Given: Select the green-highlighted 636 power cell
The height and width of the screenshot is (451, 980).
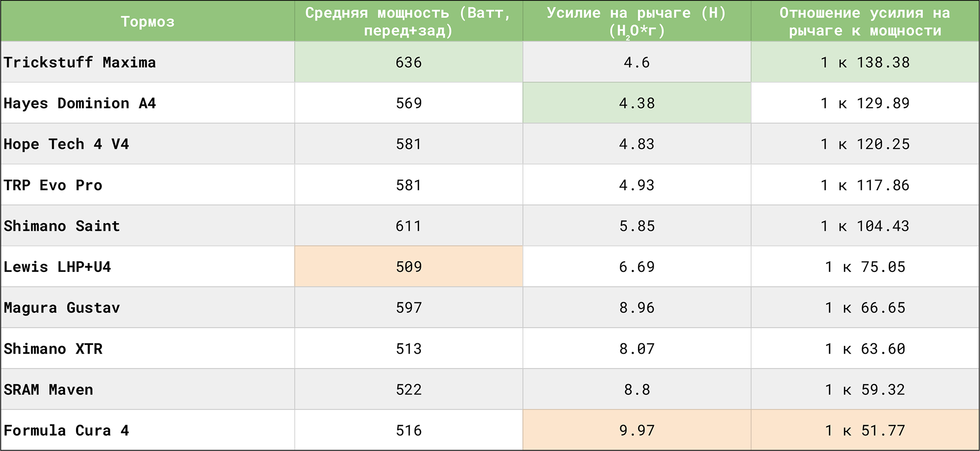Looking at the screenshot, I should tap(408, 62).
